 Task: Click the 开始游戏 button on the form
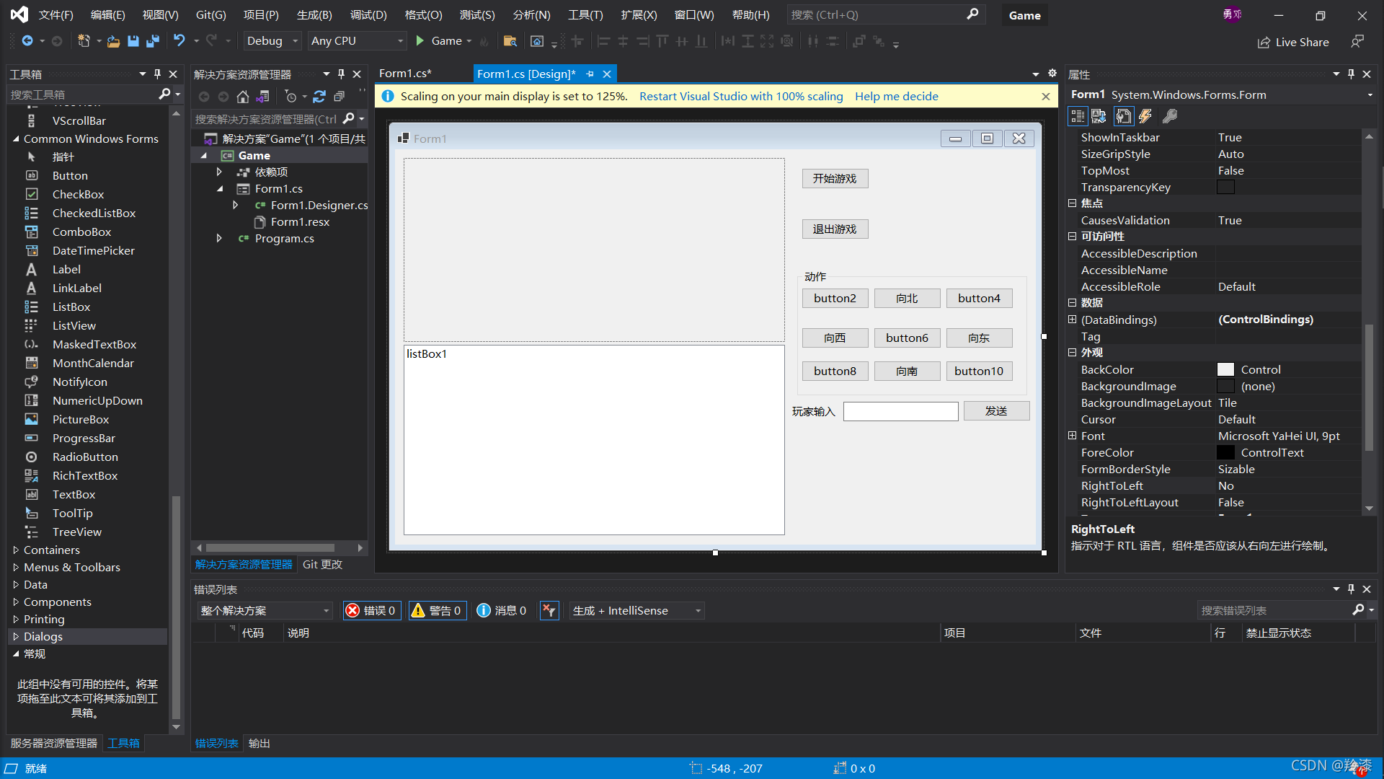835,178
